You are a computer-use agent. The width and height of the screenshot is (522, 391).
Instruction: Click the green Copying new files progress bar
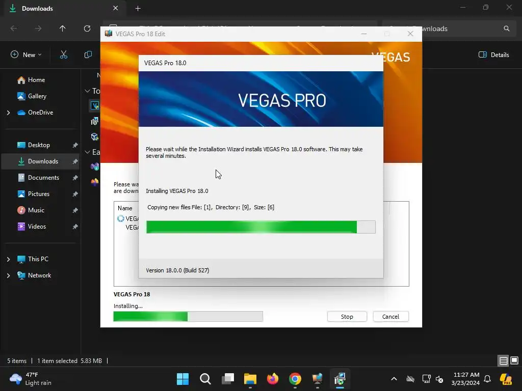click(260, 227)
